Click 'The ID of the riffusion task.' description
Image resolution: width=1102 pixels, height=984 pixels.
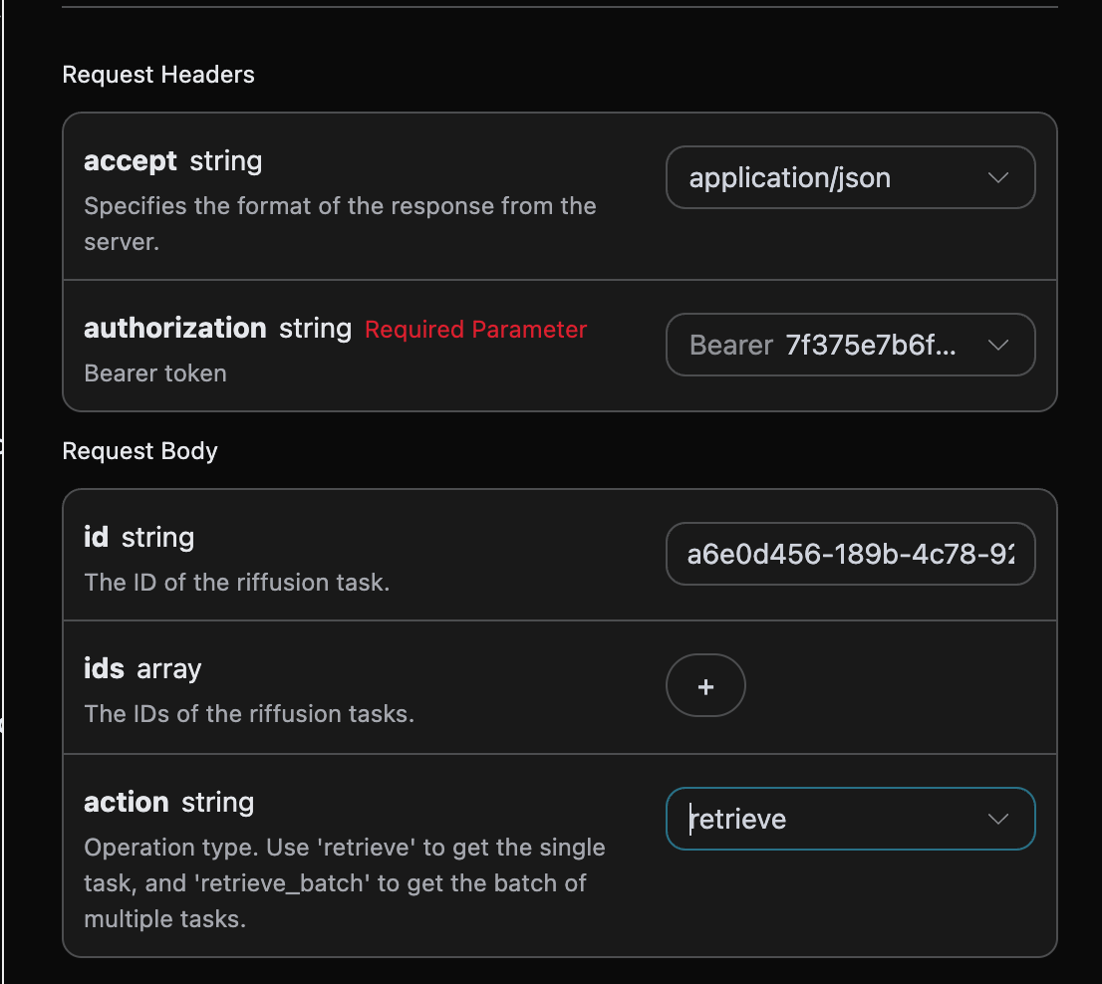[x=236, y=582]
